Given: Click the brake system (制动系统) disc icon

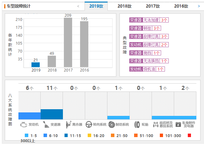Looking at the screenshot, I should pos(111,124).
